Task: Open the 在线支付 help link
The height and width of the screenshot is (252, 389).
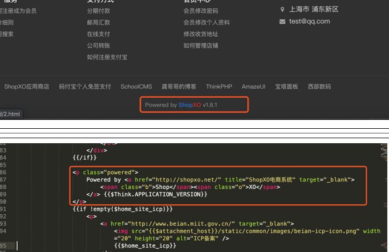Action: coord(98,34)
